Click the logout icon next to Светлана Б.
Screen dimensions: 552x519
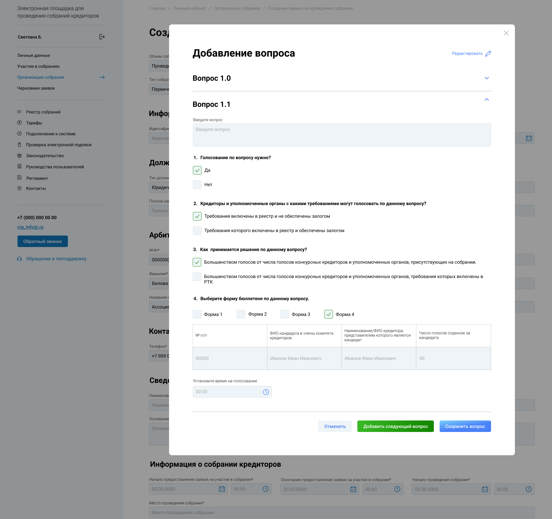pyautogui.click(x=102, y=37)
